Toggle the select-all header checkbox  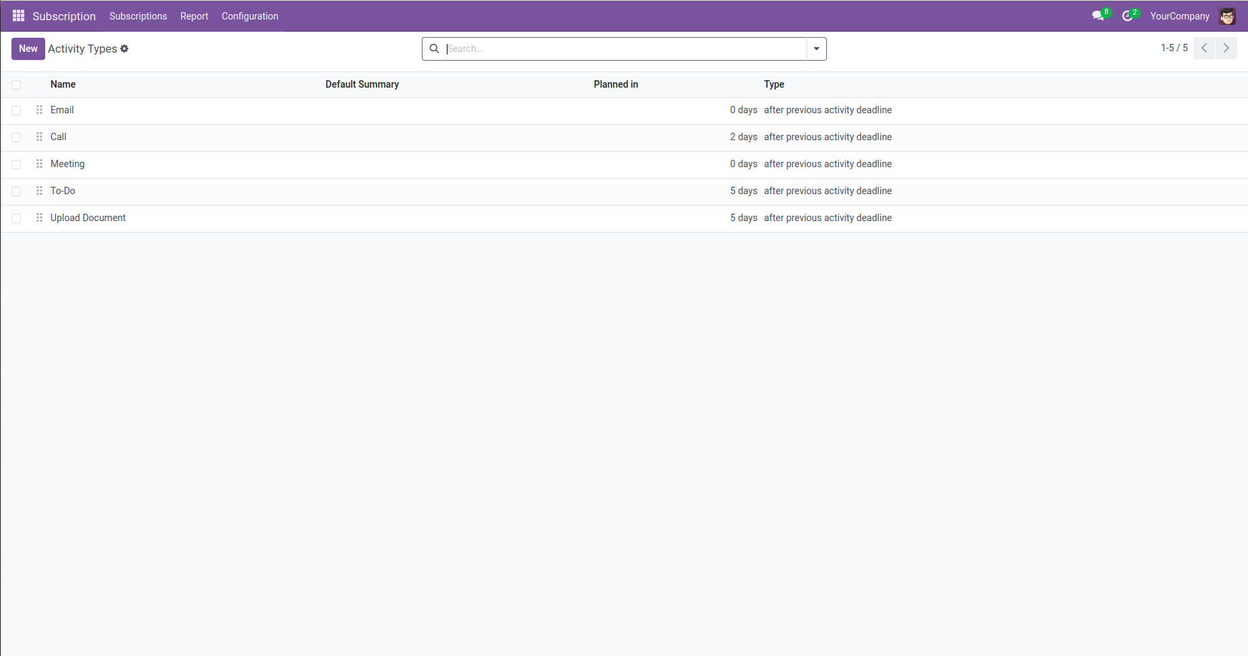coord(16,85)
